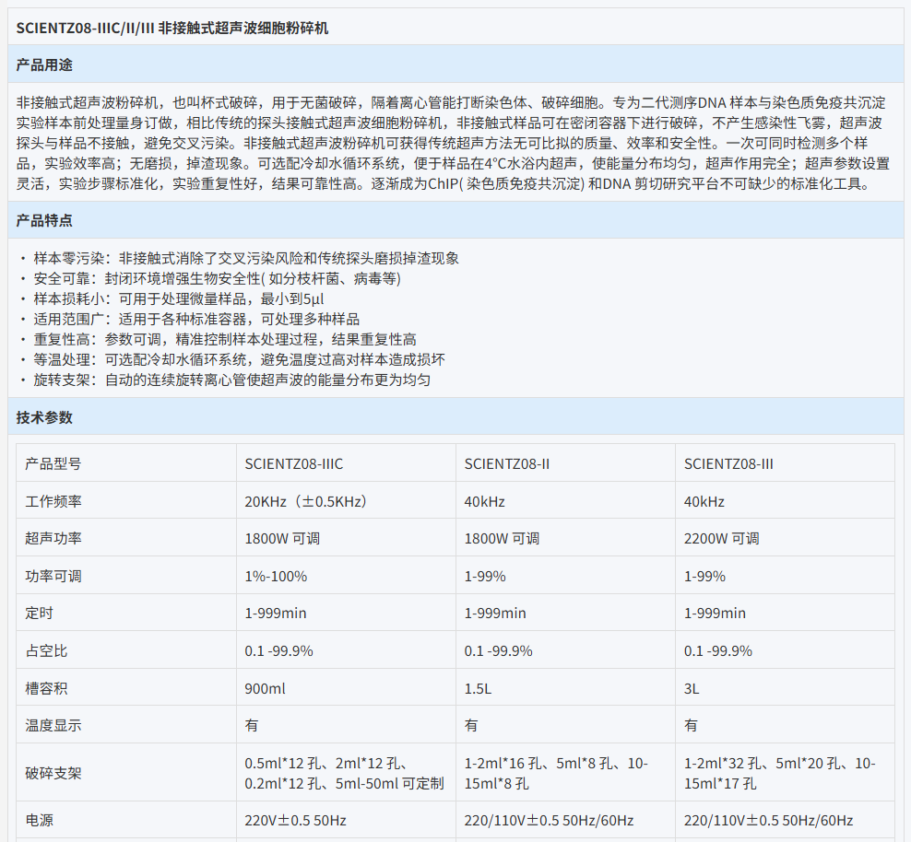Viewport: 911px width, 842px height.
Task: Select the SCIENTZ08-II column header cell
Action: tap(507, 463)
